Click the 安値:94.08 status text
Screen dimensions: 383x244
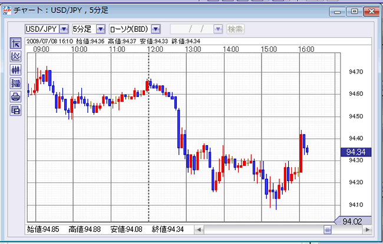click(x=126, y=229)
